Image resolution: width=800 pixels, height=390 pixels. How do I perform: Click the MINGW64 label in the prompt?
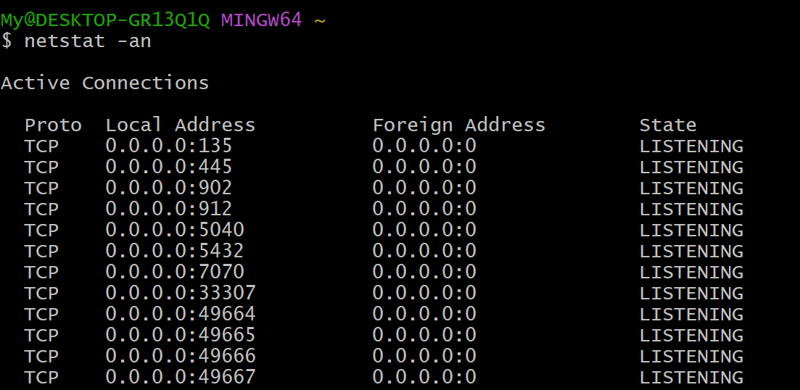[261, 20]
